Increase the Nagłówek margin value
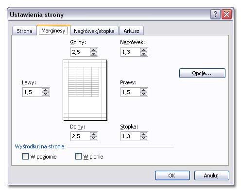The height and width of the screenshot is (192, 241). 143,50
